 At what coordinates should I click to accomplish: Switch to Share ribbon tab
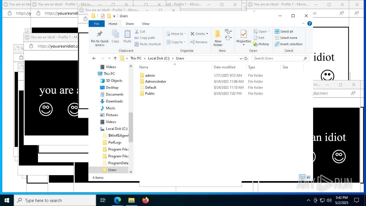pos(130,24)
